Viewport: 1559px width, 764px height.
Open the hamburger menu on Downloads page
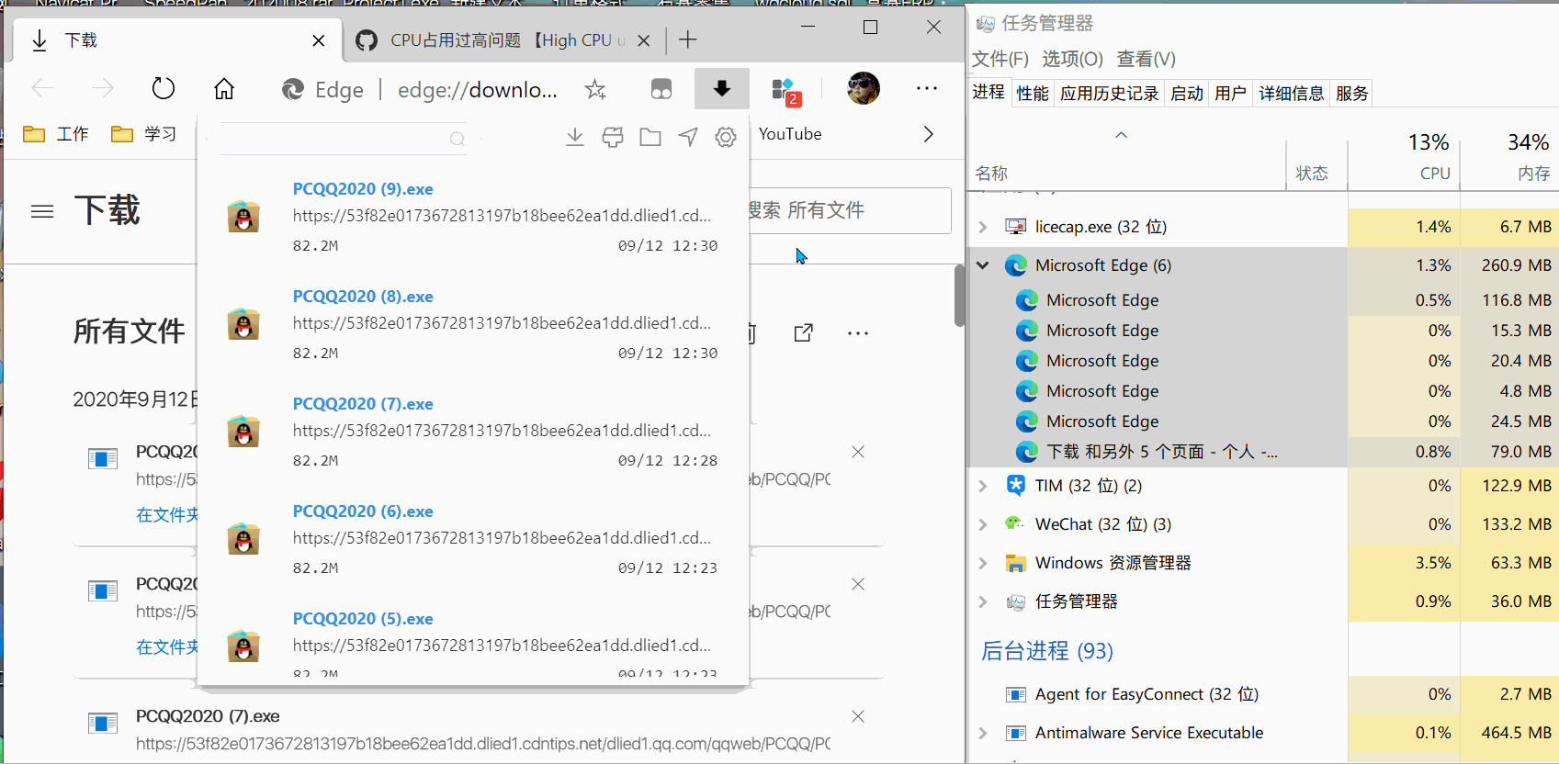tap(42, 211)
